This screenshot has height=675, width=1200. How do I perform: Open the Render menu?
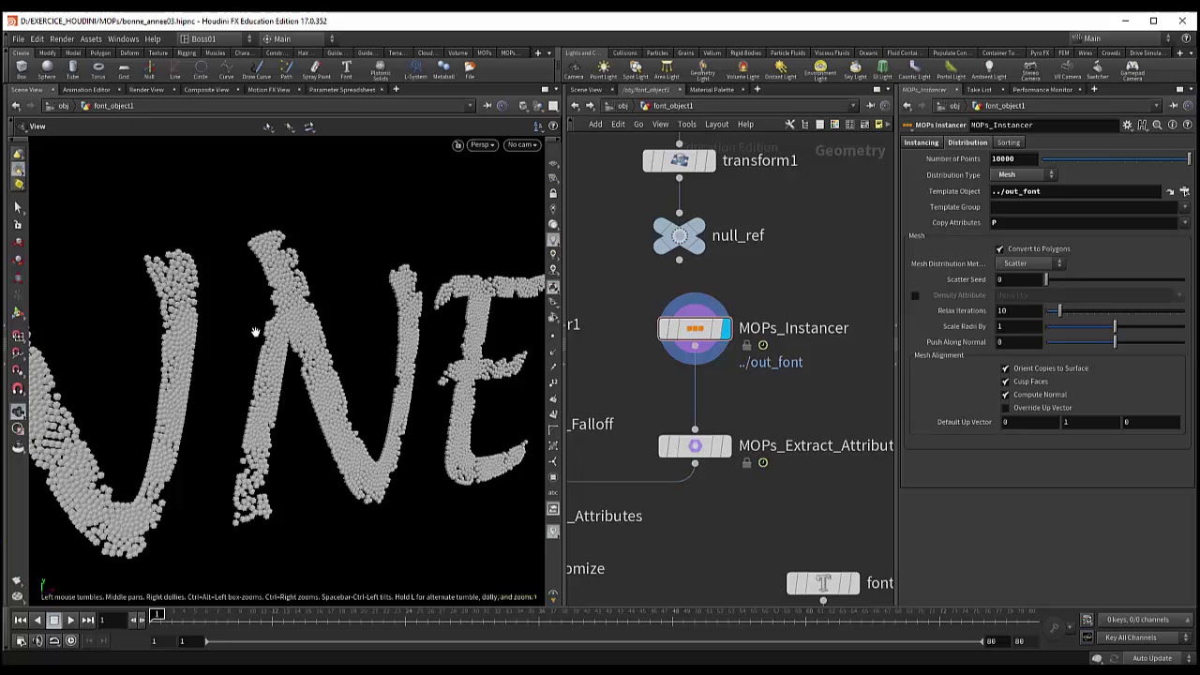point(62,39)
